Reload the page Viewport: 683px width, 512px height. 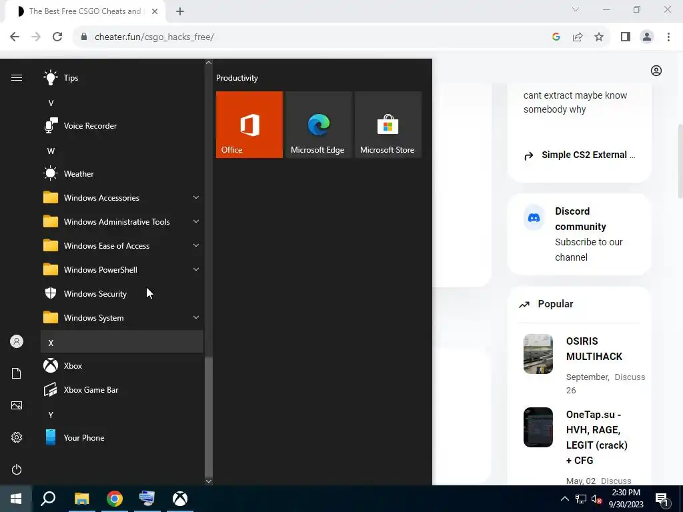coord(57,37)
